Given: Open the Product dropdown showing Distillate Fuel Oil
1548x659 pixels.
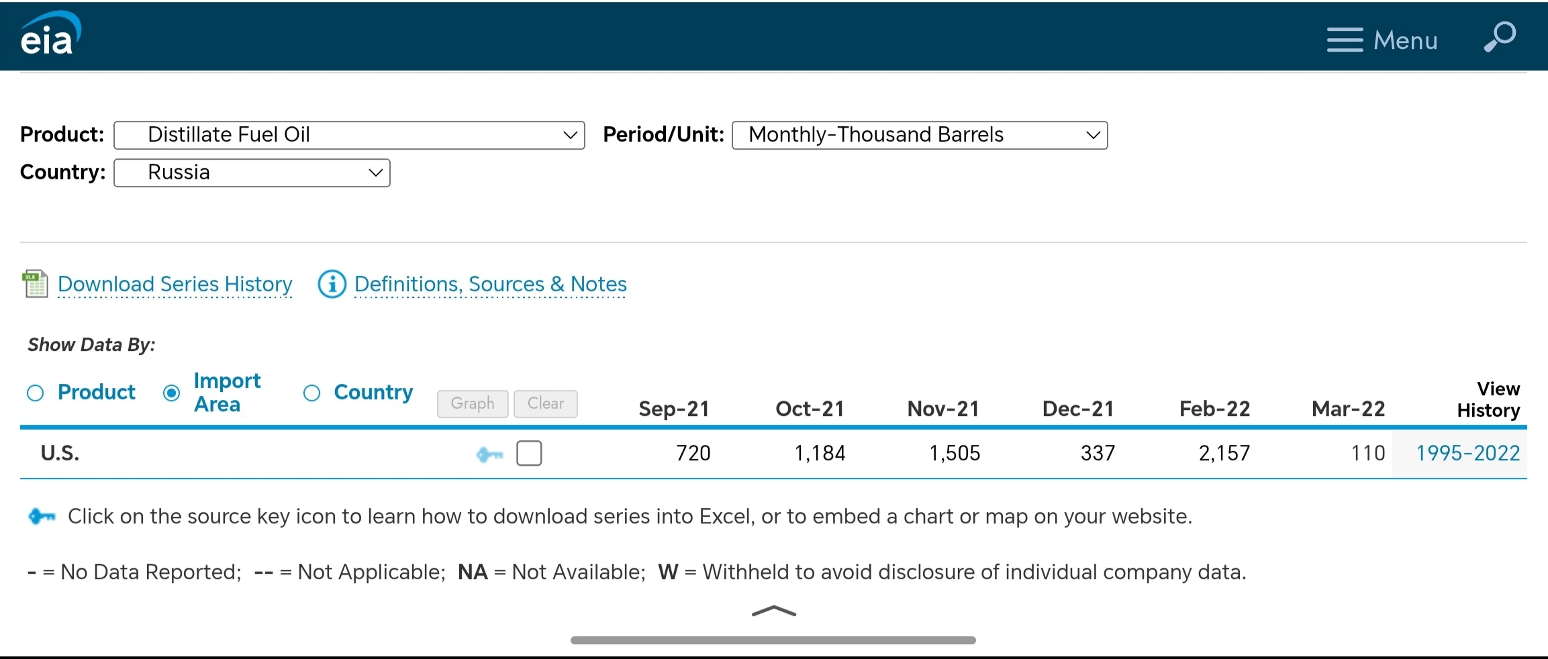Looking at the screenshot, I should pyautogui.click(x=349, y=135).
